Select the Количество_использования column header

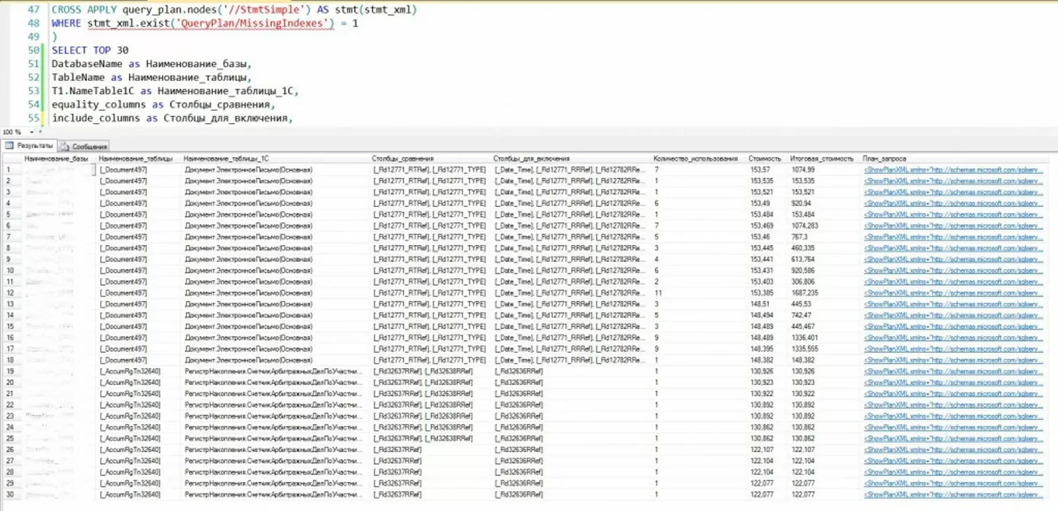tap(695, 158)
